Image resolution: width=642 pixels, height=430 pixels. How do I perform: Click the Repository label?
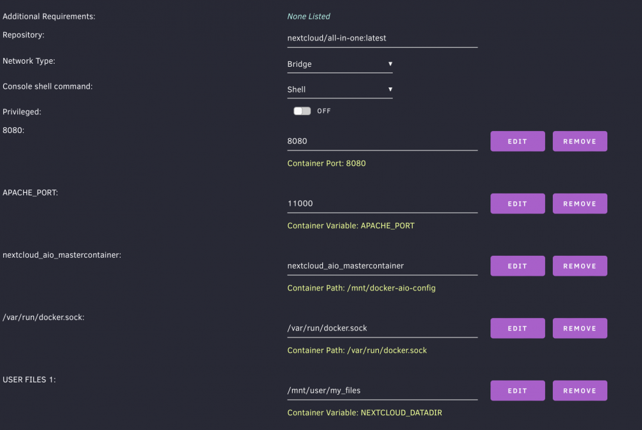tap(23, 35)
